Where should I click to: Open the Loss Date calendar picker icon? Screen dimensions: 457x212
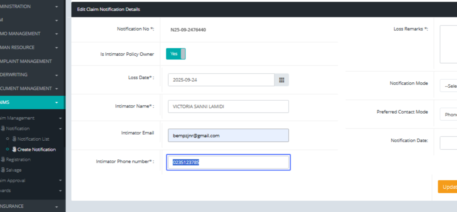pos(281,80)
